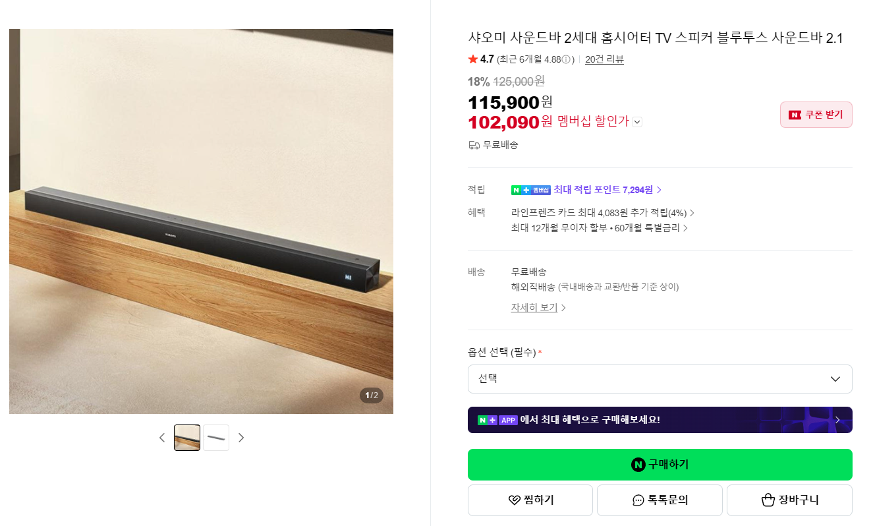This screenshot has width=873, height=526.
Task: Click the delivery truck icon beside 무료배송
Action: click(473, 145)
